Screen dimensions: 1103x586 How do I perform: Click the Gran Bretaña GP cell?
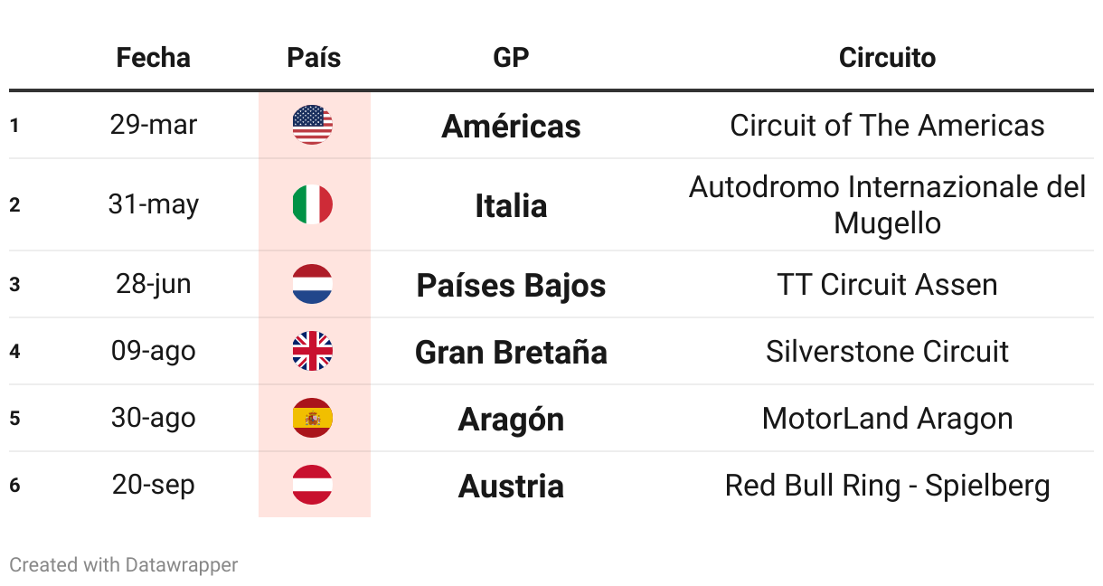point(511,352)
